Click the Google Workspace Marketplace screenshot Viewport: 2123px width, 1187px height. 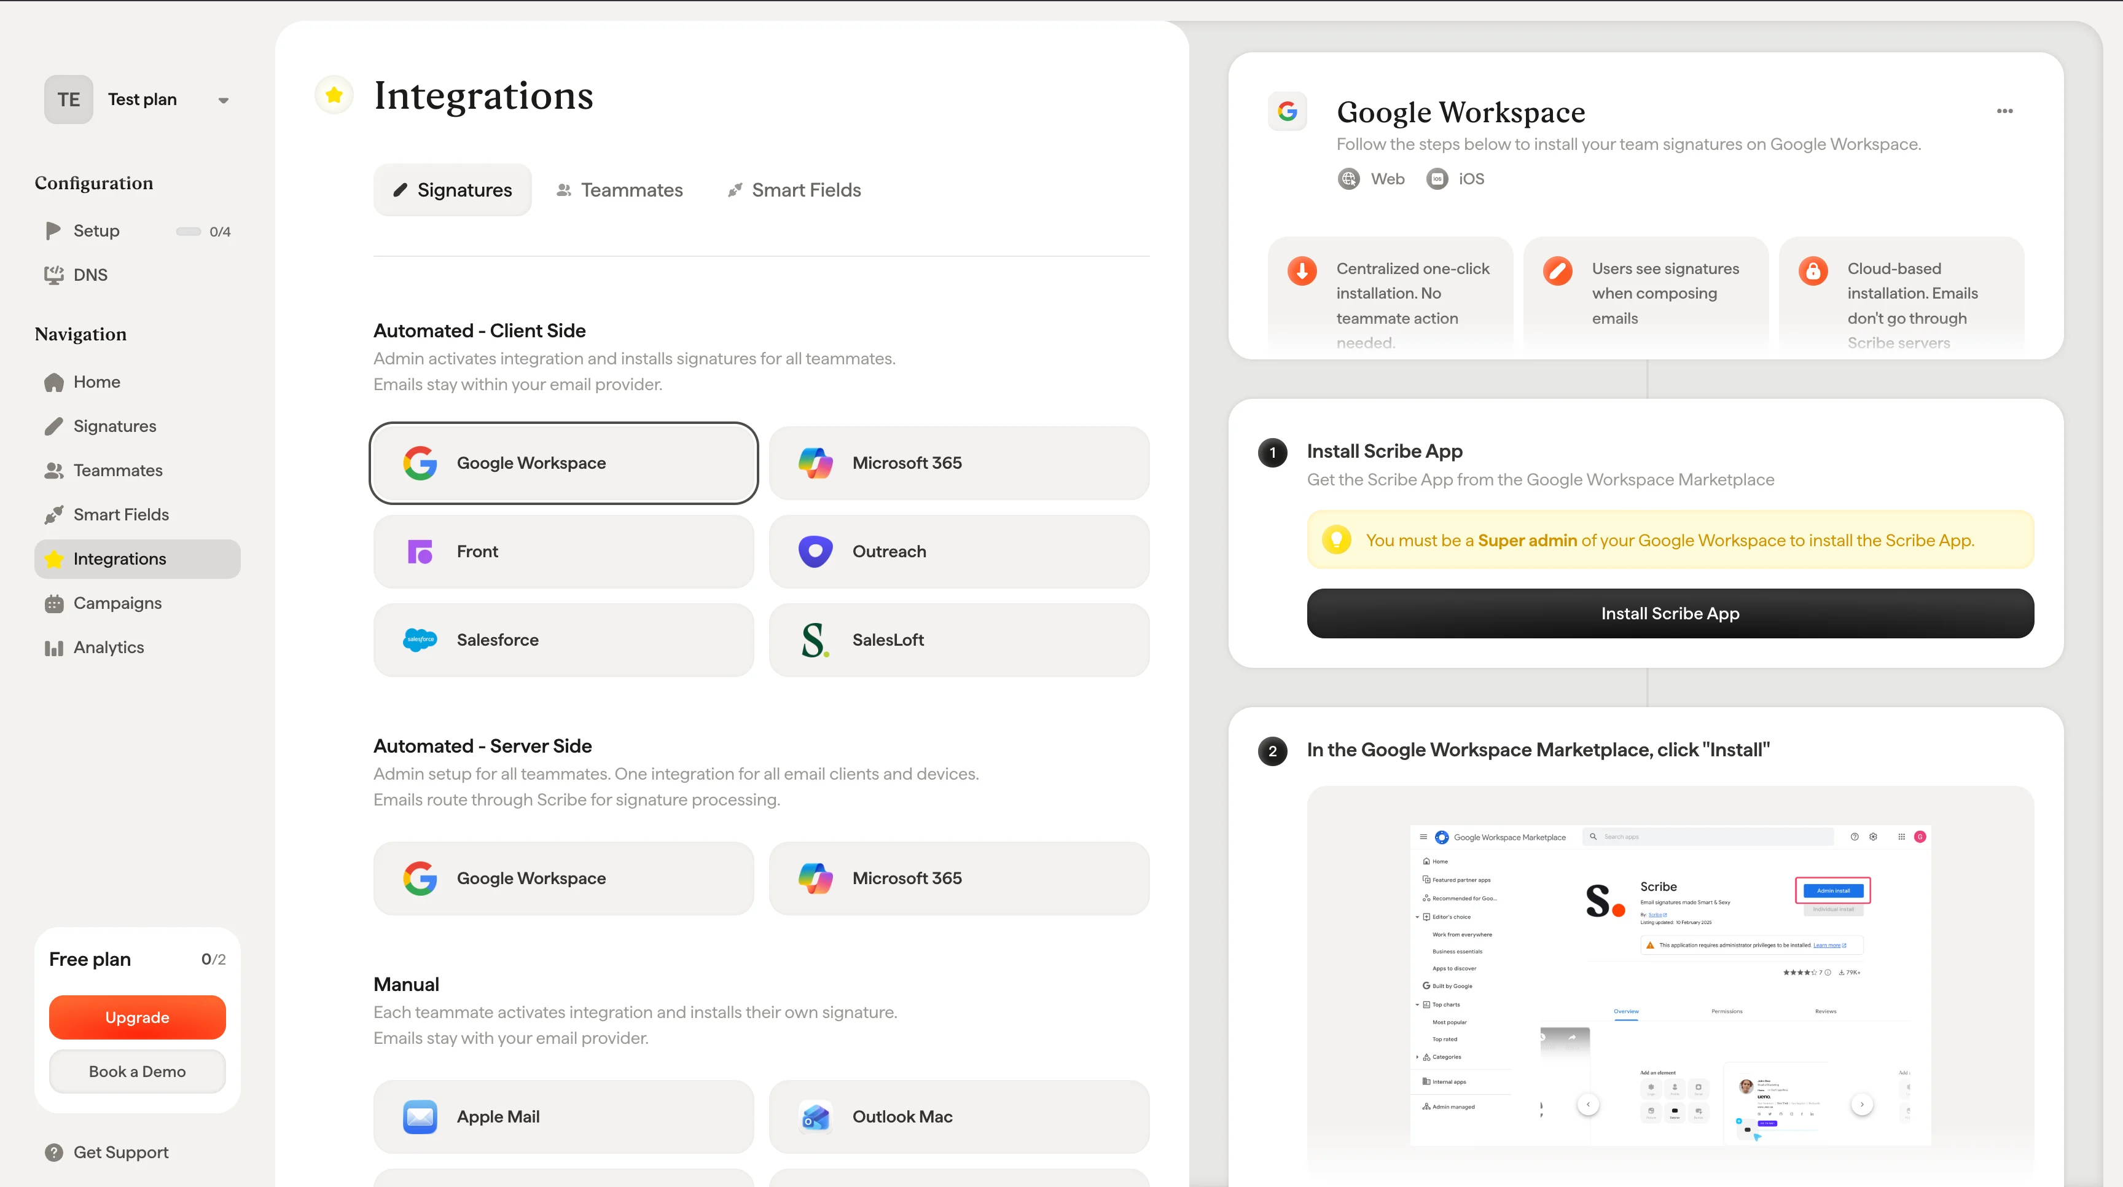point(1670,985)
